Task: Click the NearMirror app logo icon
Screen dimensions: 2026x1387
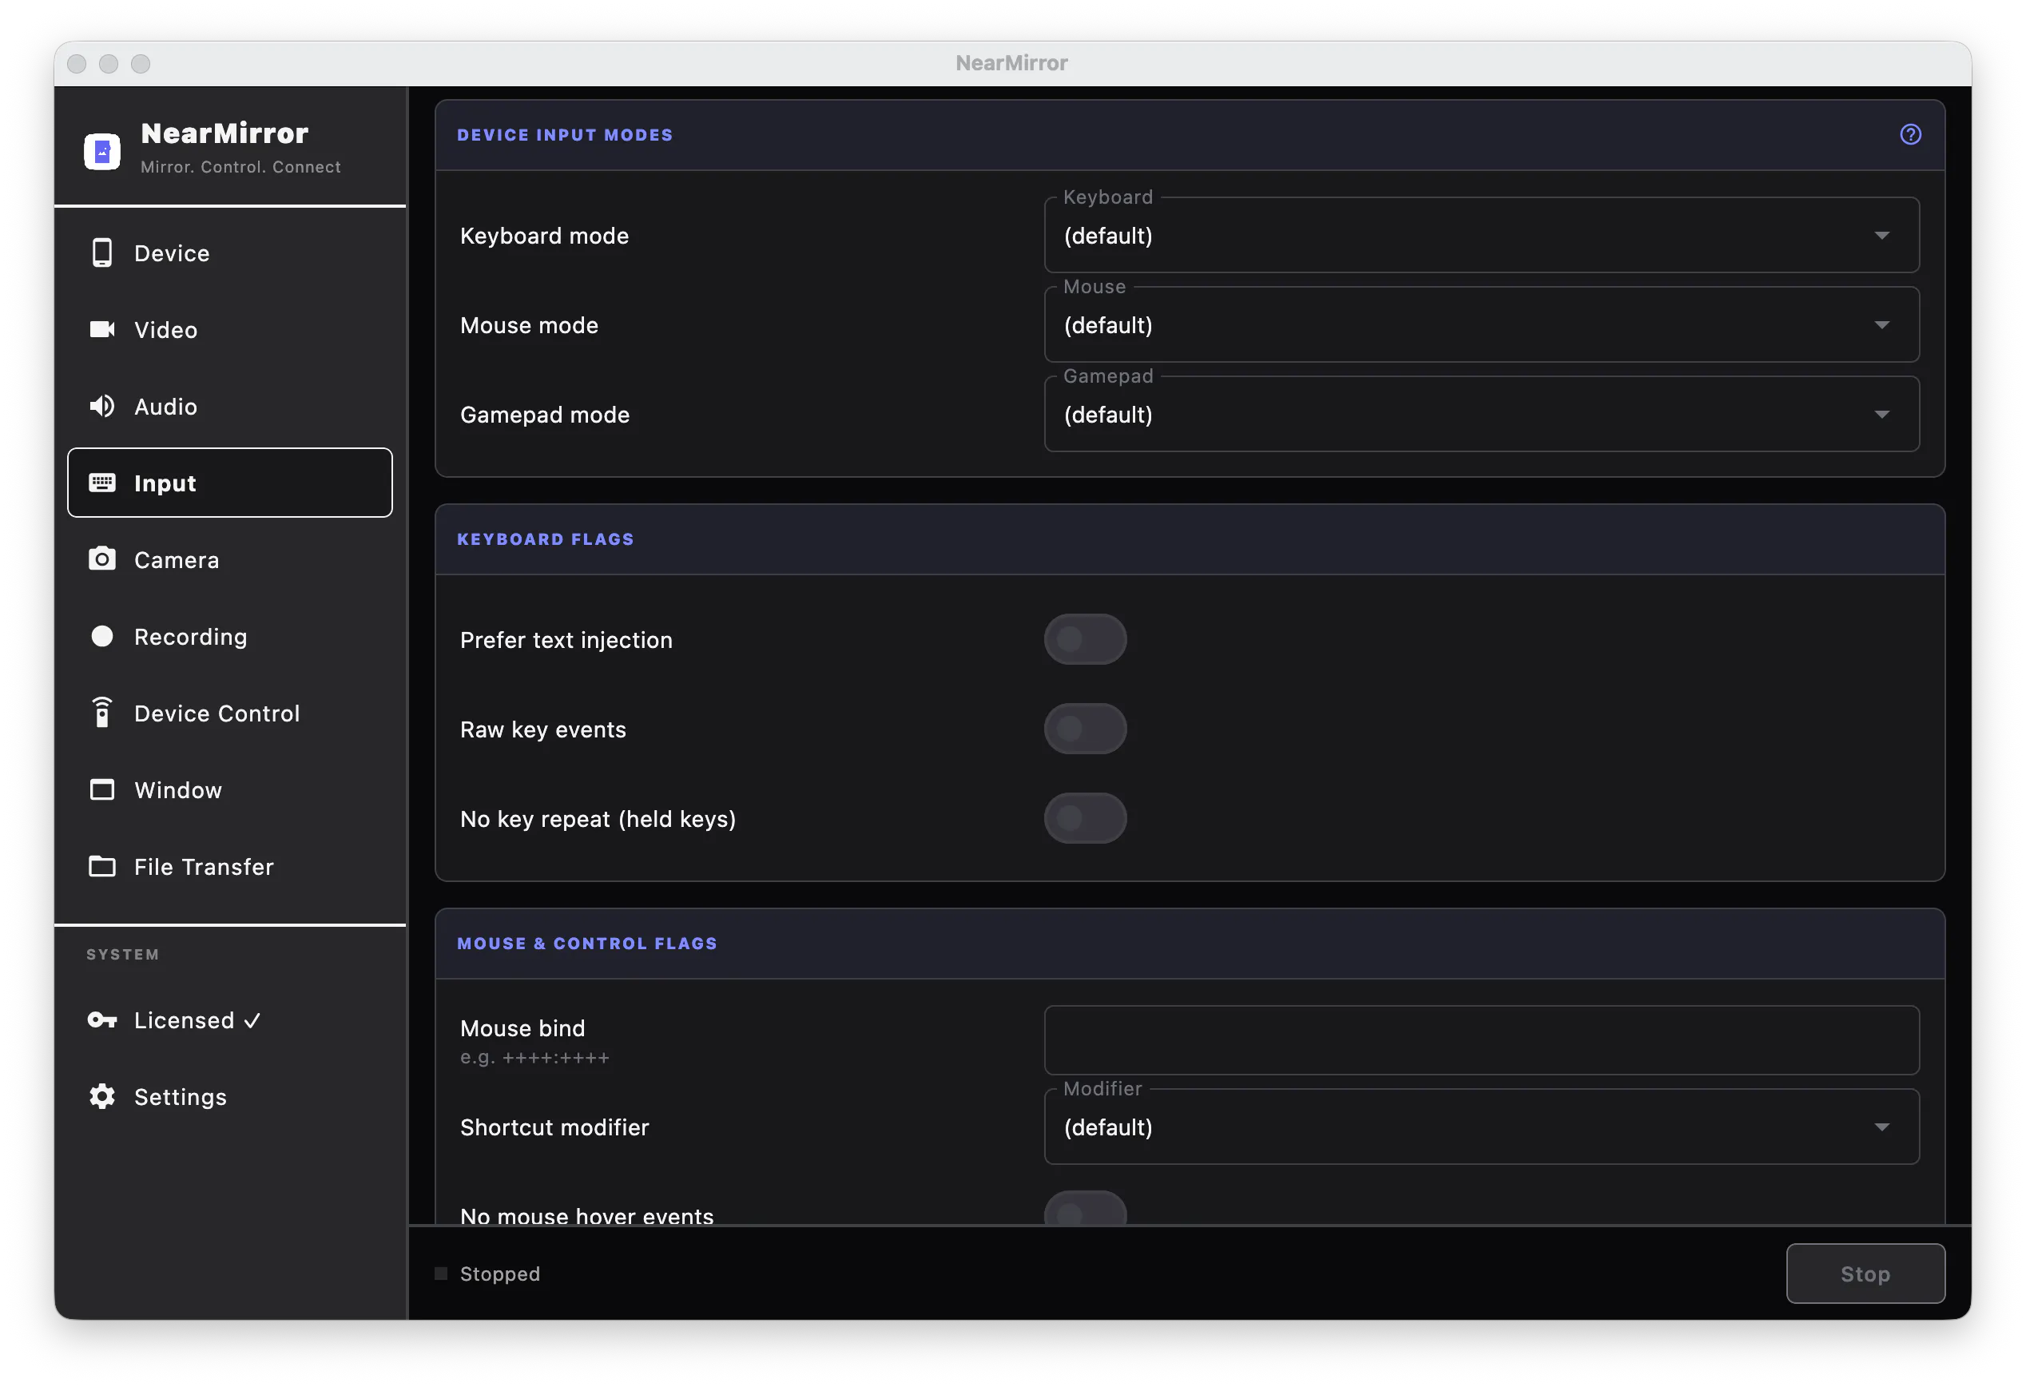Action: pyautogui.click(x=102, y=152)
